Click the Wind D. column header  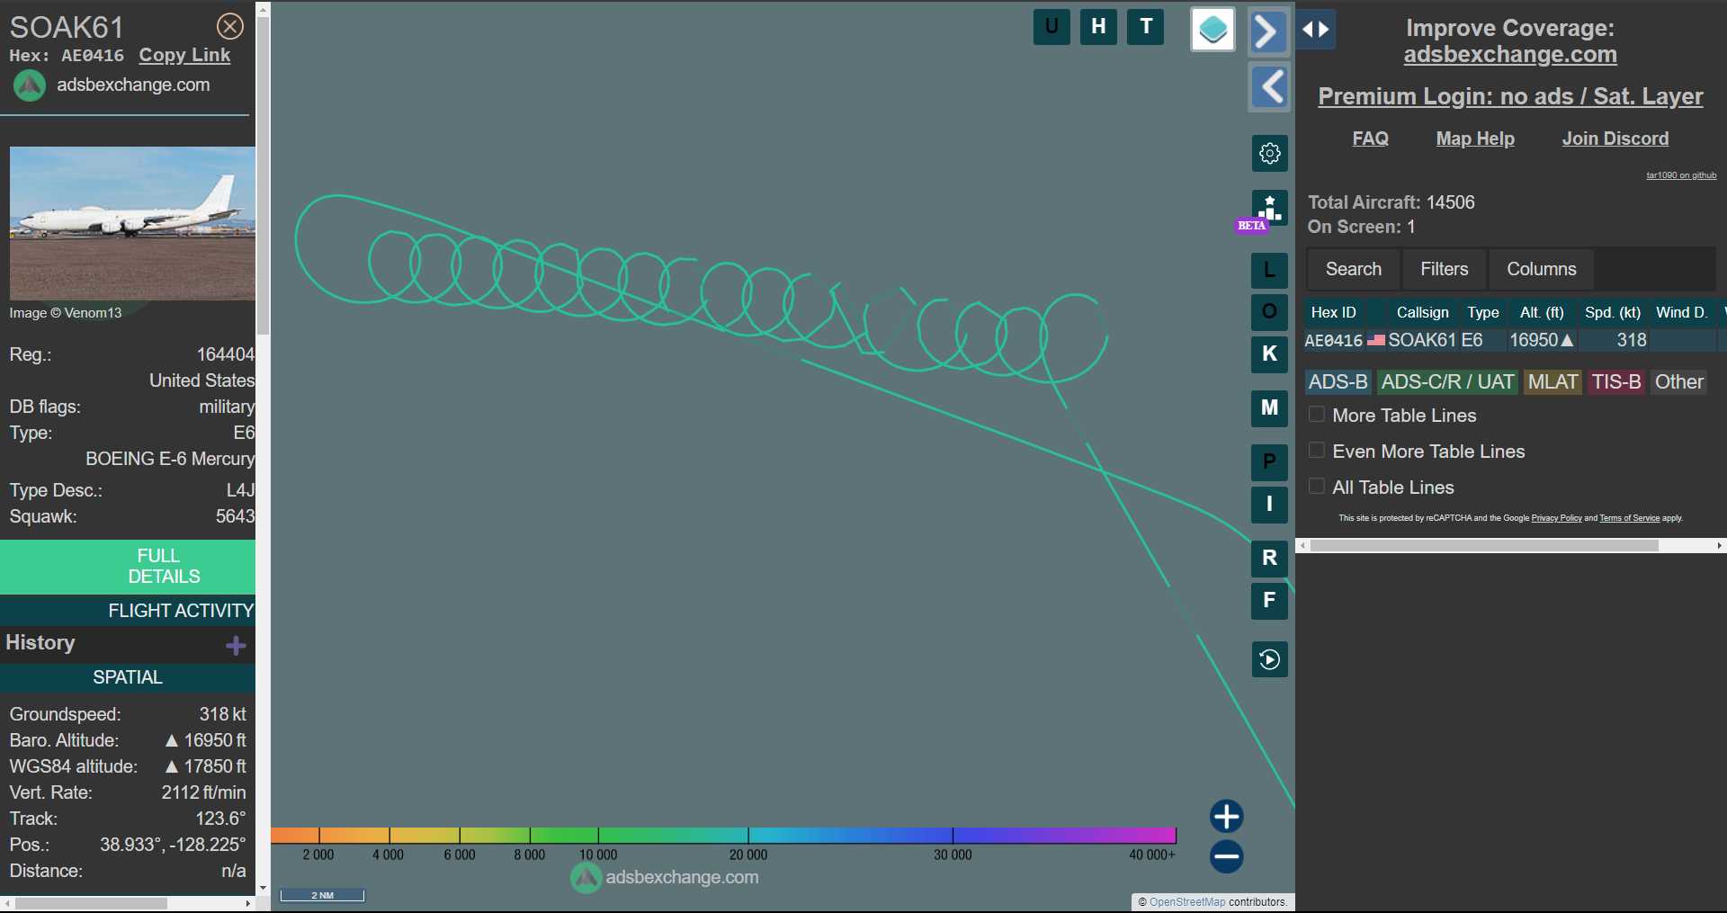(x=1681, y=312)
